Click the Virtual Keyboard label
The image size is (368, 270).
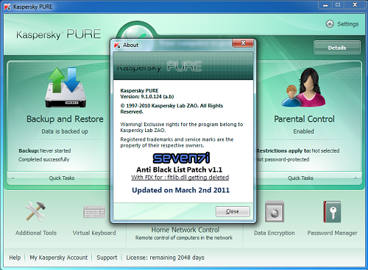[94, 233]
